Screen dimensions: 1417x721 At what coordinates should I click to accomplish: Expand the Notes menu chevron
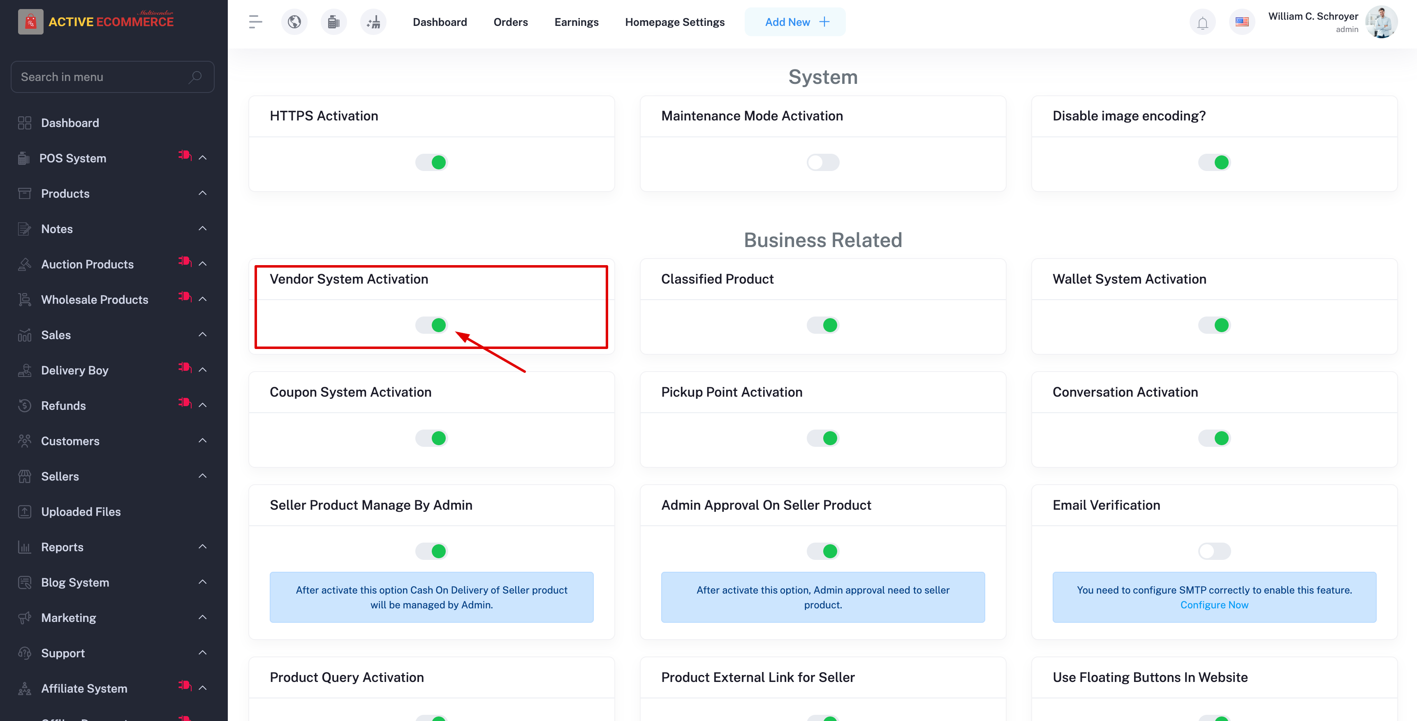pos(202,228)
